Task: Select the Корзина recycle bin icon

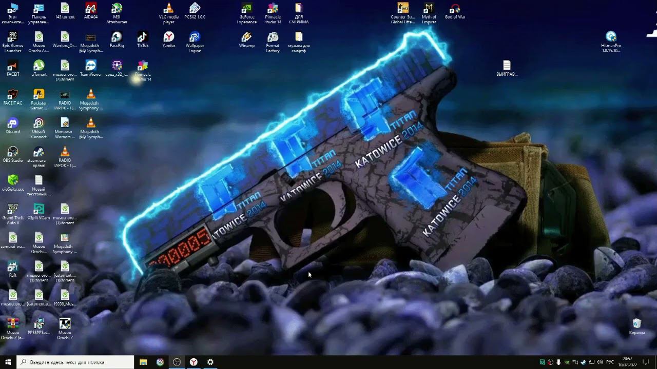Action: (637, 327)
